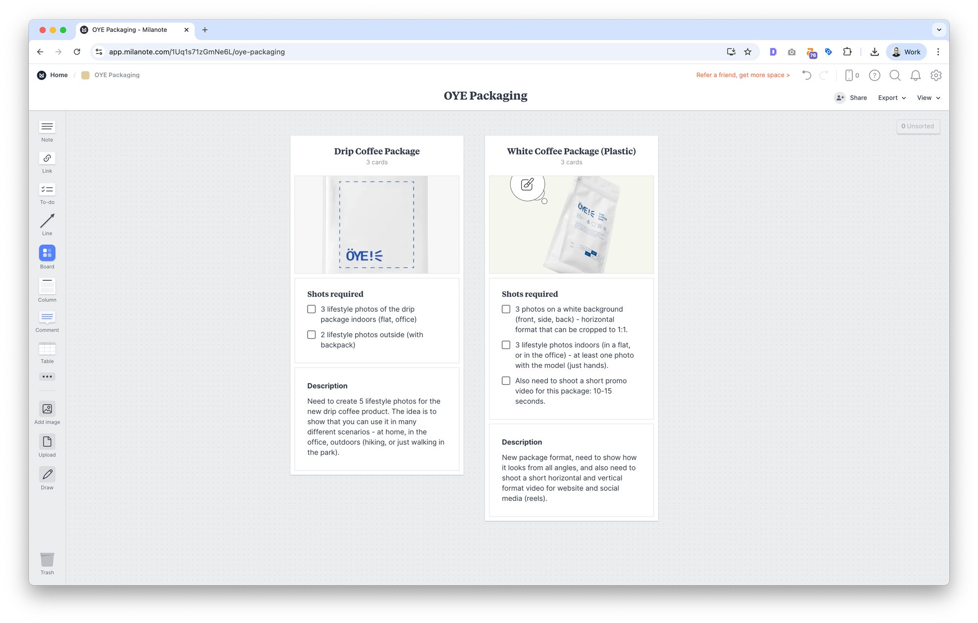
Task: Click the Share button
Action: click(x=851, y=98)
